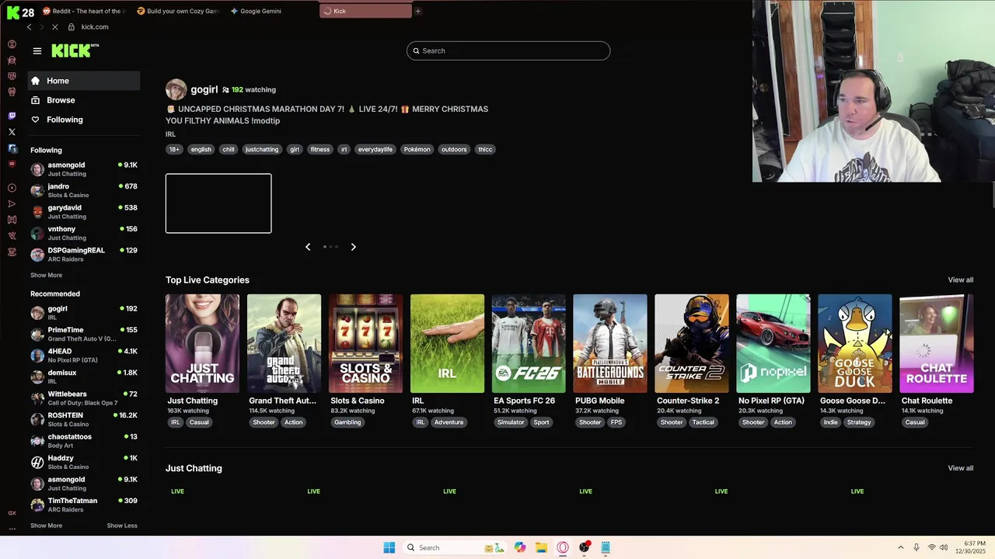
Task: Expand the Recommended list with Show More
Action: (x=46, y=526)
